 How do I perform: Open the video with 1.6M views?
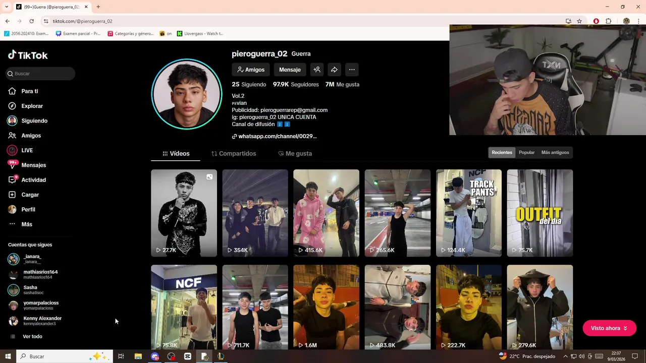pos(326,307)
